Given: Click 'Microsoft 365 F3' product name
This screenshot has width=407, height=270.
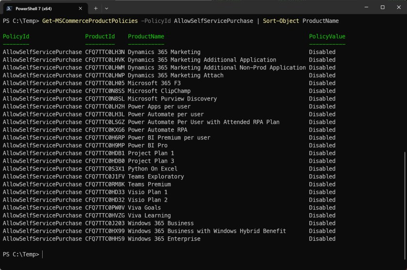Looking at the screenshot, I should click(x=154, y=83).
